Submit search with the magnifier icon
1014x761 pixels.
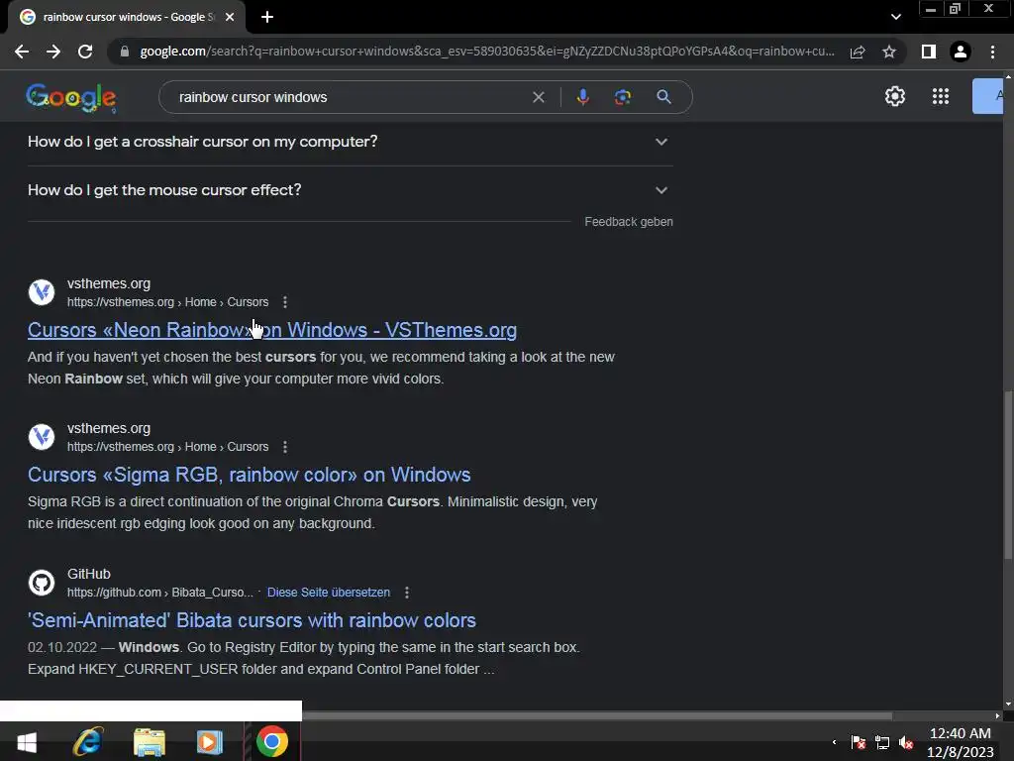[663, 97]
